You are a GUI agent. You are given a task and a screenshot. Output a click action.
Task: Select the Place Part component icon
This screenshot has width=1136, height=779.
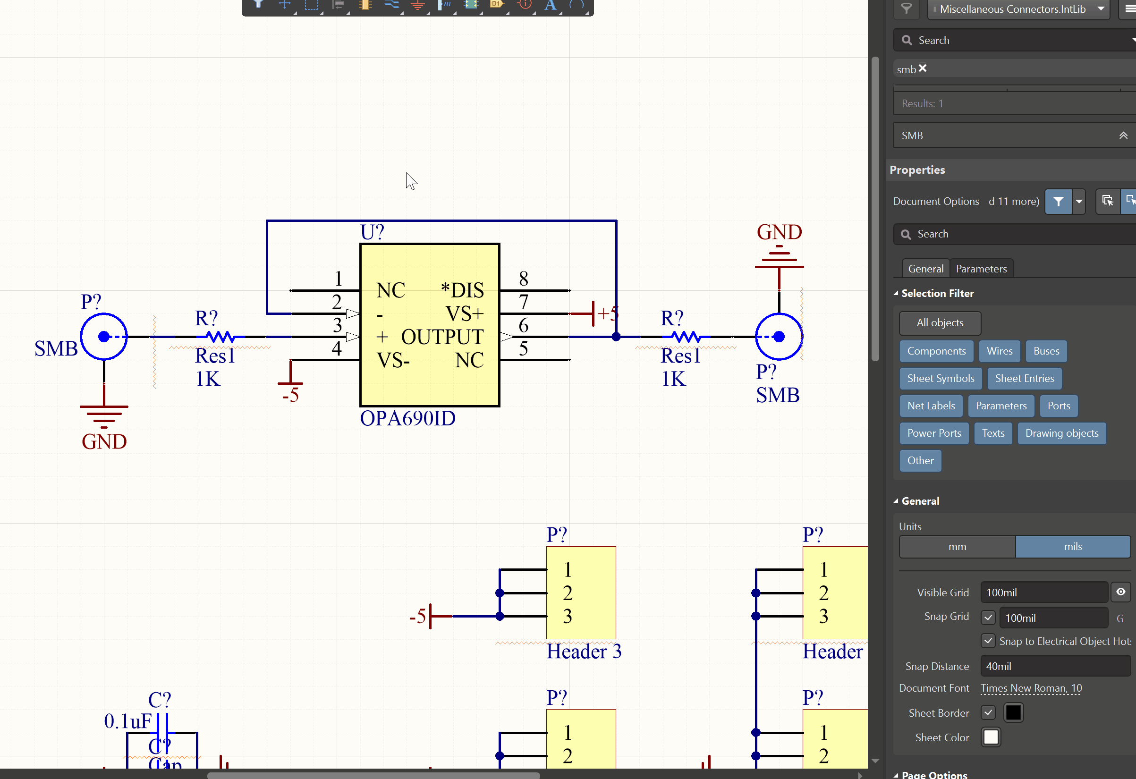(x=365, y=5)
